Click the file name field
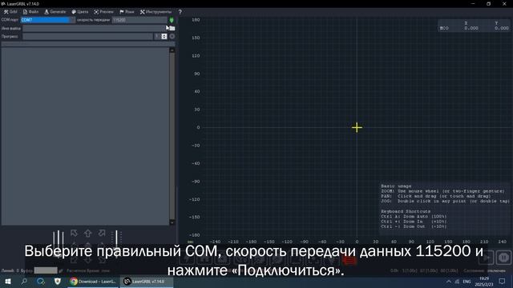 pos(95,29)
